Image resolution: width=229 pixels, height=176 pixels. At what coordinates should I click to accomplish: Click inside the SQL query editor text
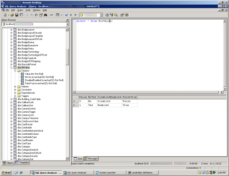[95, 21]
